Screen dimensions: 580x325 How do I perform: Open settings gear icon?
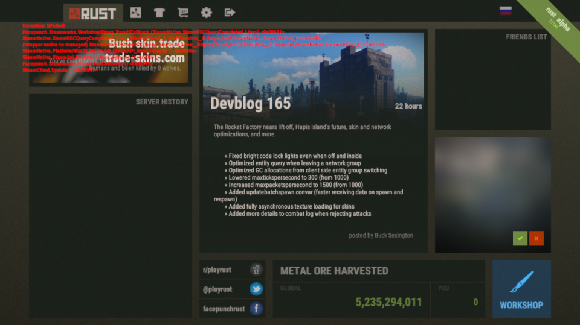click(207, 13)
